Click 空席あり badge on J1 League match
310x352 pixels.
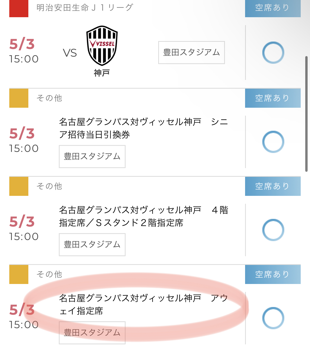(x=273, y=8)
